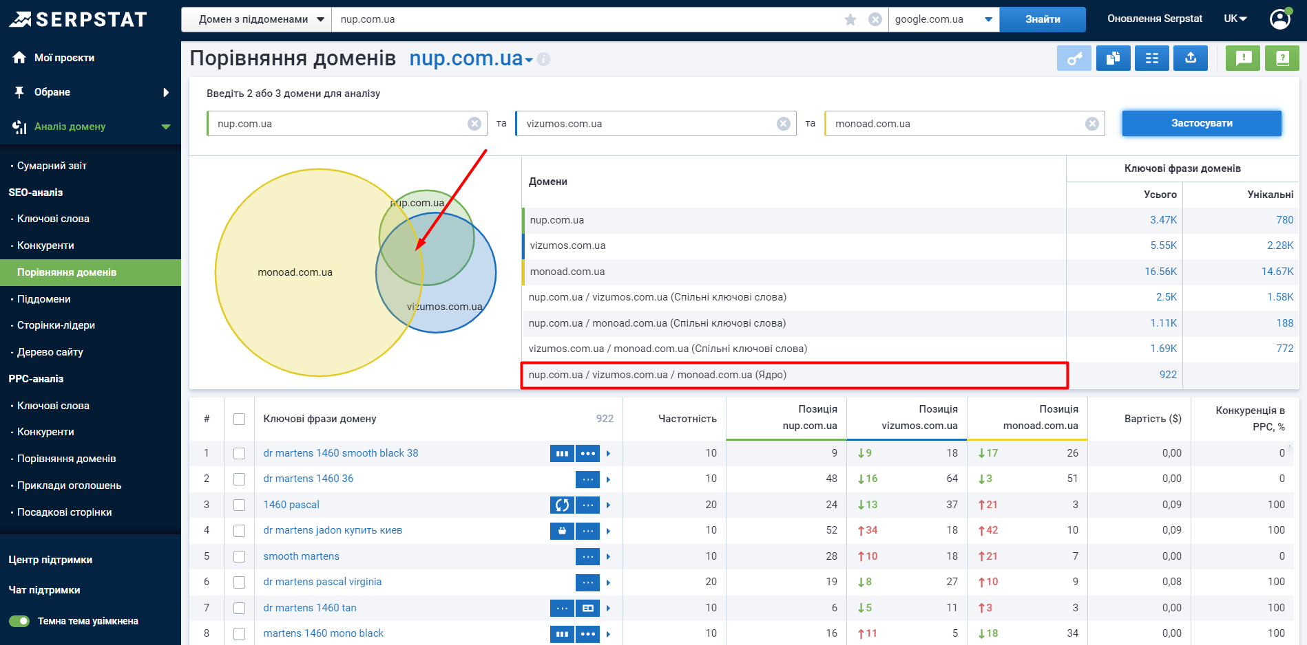Toggle the dark theme switch
The height and width of the screenshot is (645, 1307).
19,621
